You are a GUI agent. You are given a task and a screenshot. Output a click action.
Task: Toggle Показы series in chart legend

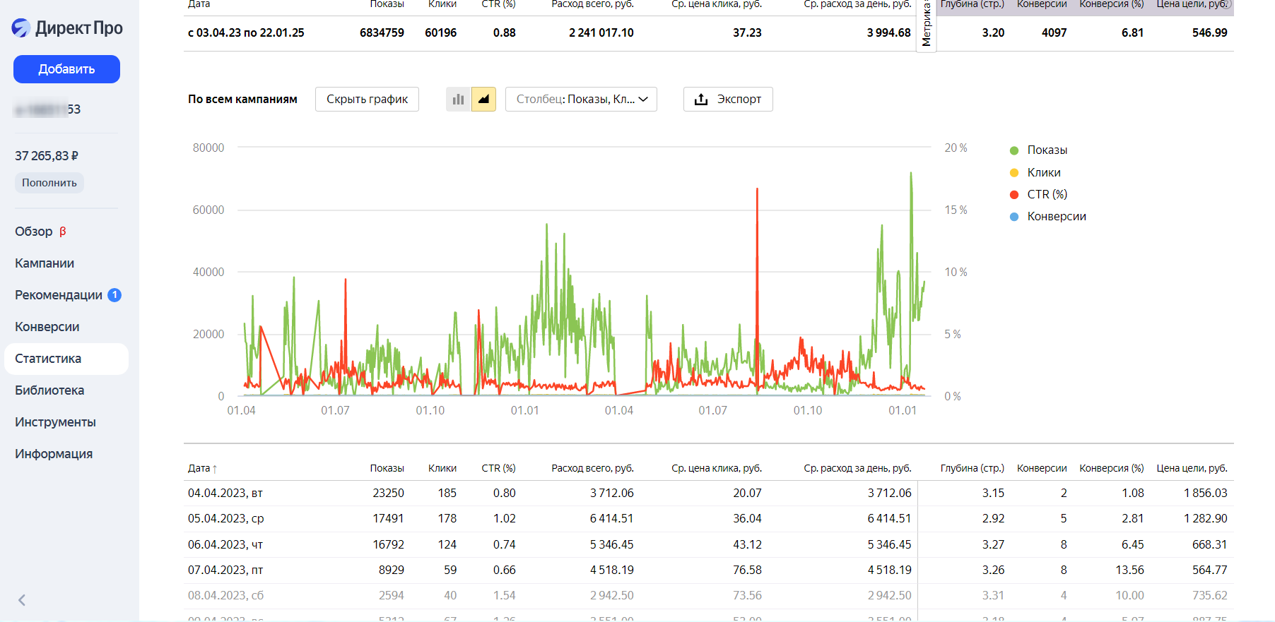tap(1047, 150)
